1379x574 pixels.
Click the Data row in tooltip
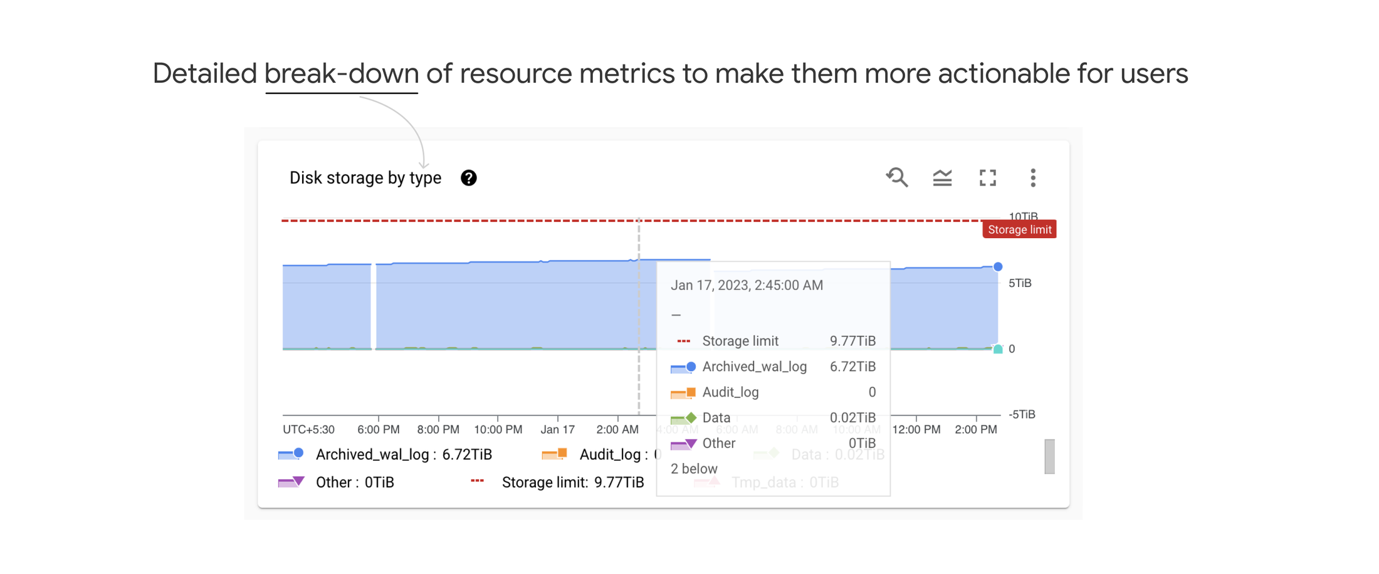pos(773,417)
